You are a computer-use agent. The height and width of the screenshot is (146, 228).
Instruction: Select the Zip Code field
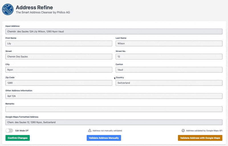59,83
